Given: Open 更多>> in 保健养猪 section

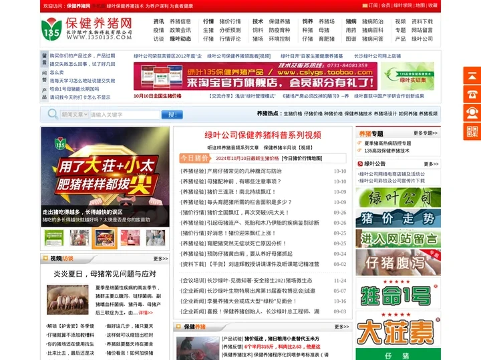Looking at the screenshot, I should 341,327.
